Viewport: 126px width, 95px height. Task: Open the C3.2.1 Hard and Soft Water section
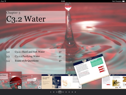(x=30, y=52)
